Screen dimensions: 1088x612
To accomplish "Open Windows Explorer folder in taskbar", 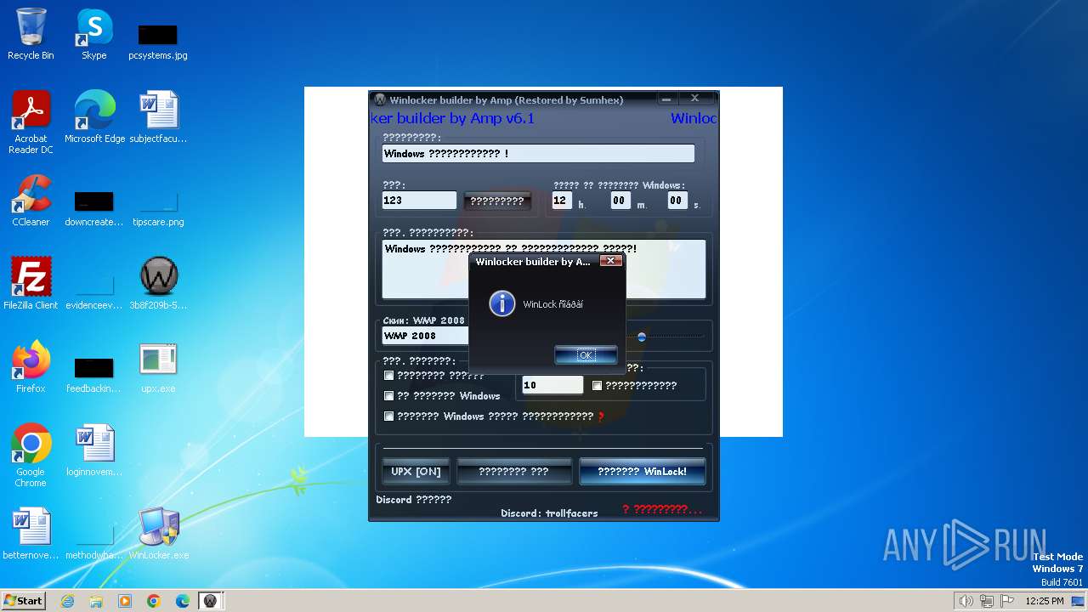I will click(96, 601).
